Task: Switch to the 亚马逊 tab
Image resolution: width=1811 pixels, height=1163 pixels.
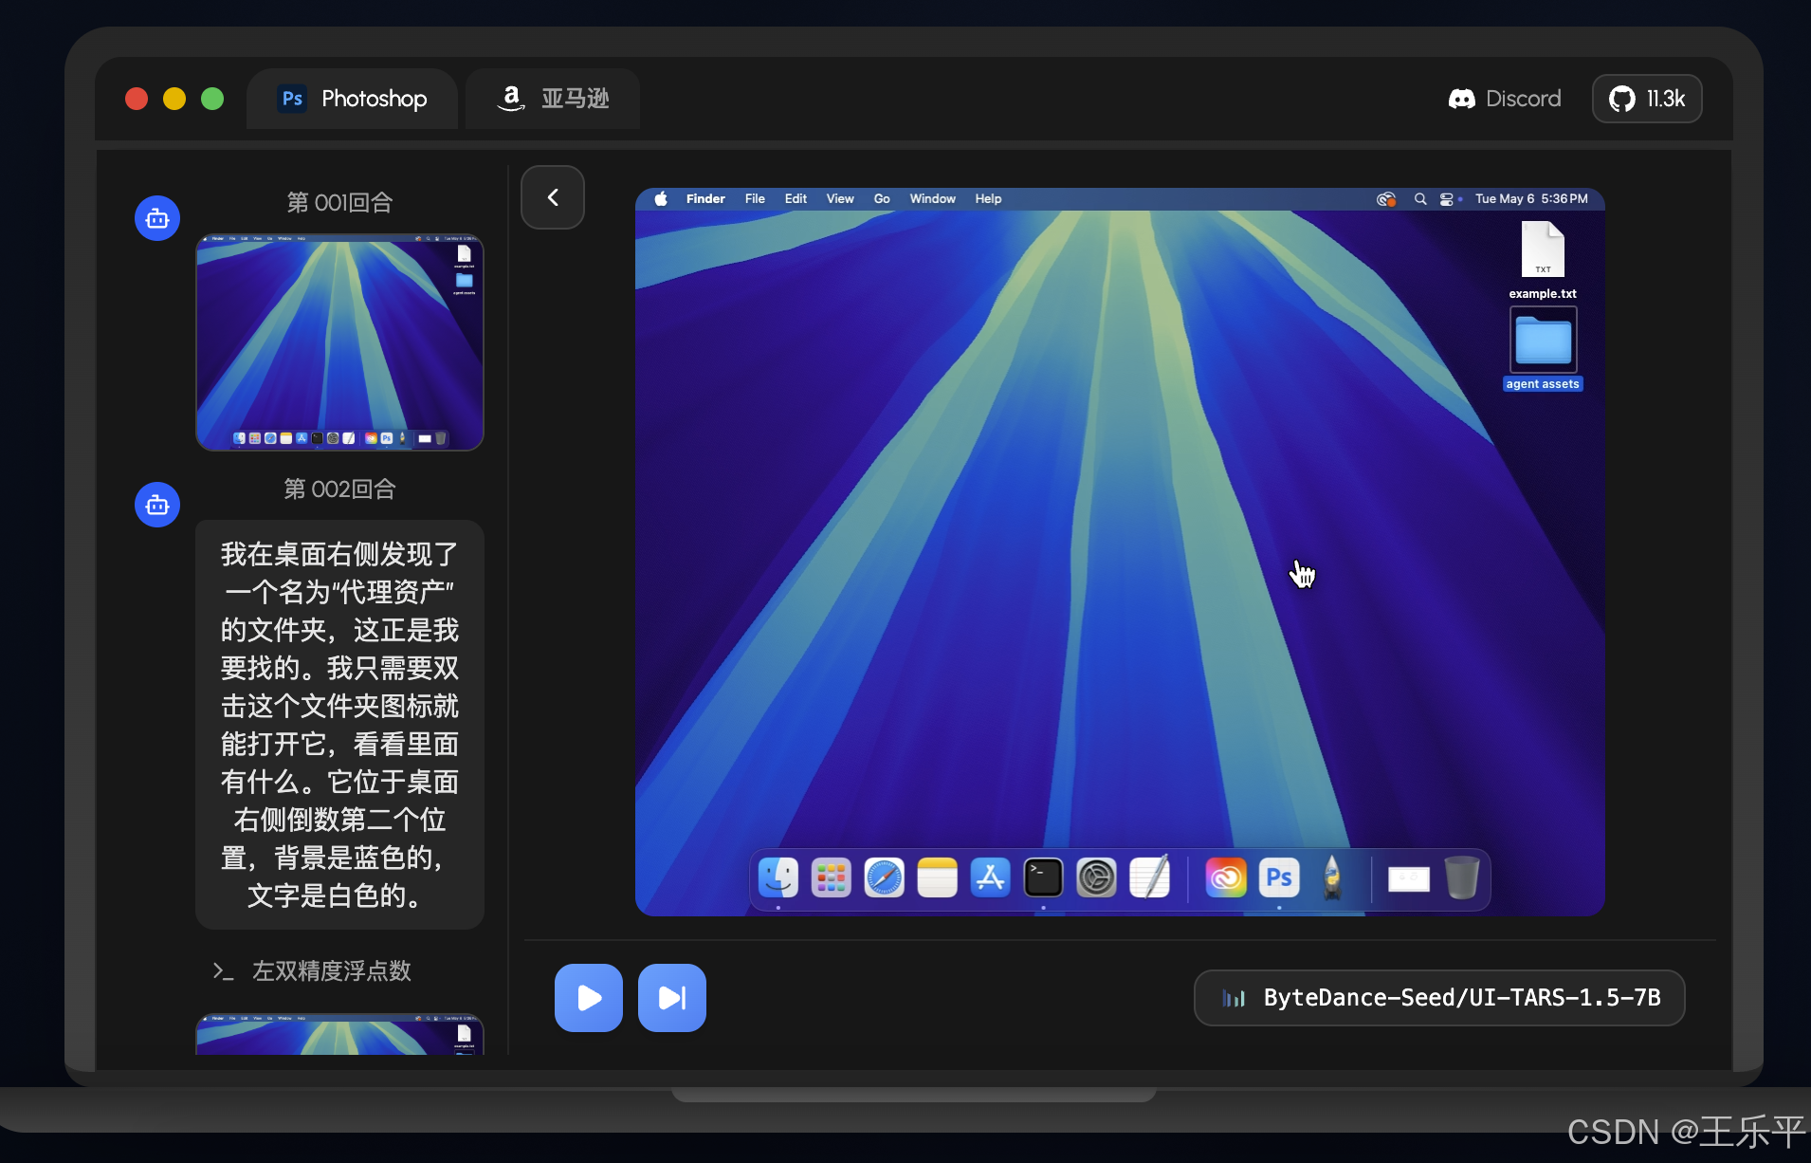Action: 553,99
